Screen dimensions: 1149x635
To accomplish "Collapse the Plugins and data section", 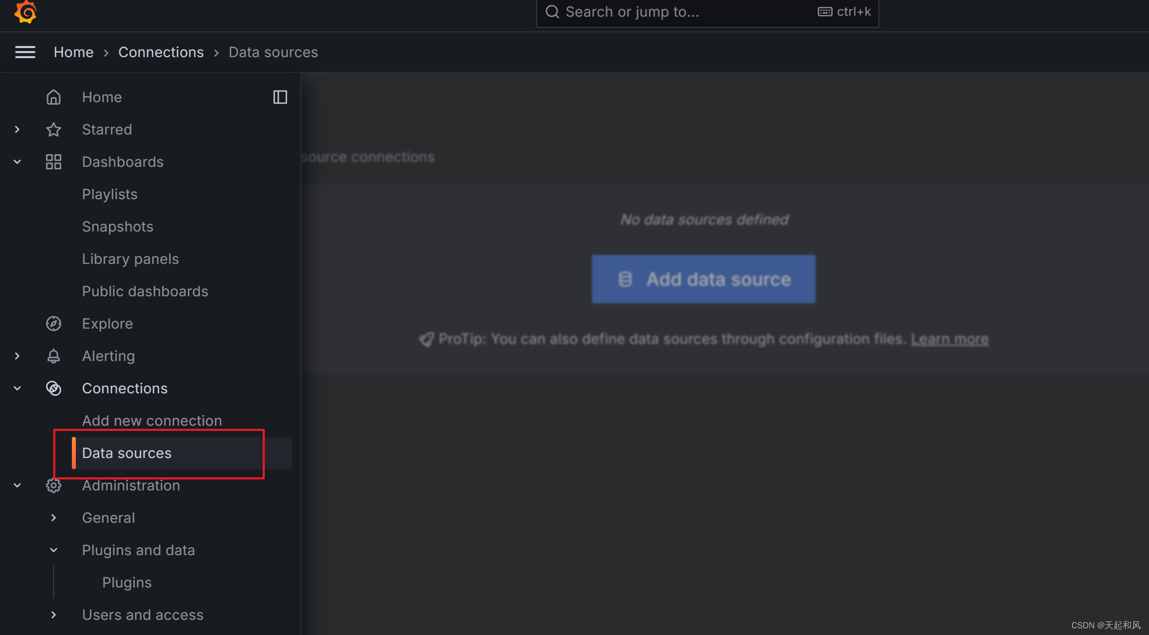I will (x=54, y=550).
